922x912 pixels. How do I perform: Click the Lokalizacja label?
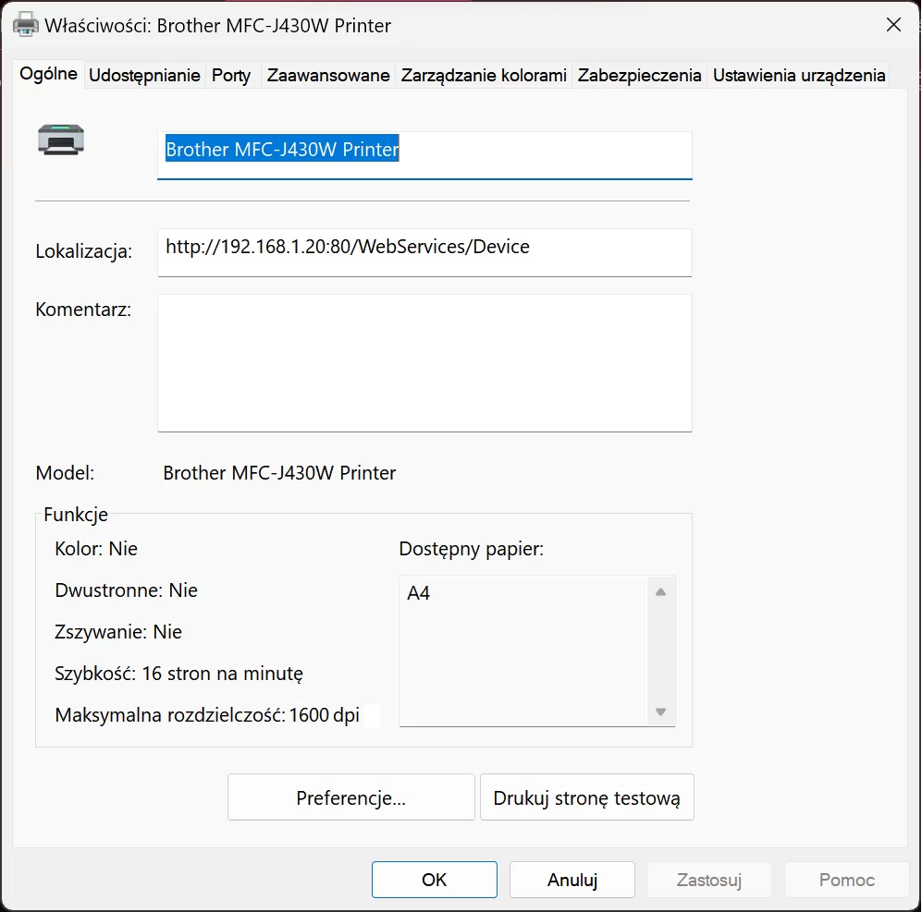[x=84, y=251]
